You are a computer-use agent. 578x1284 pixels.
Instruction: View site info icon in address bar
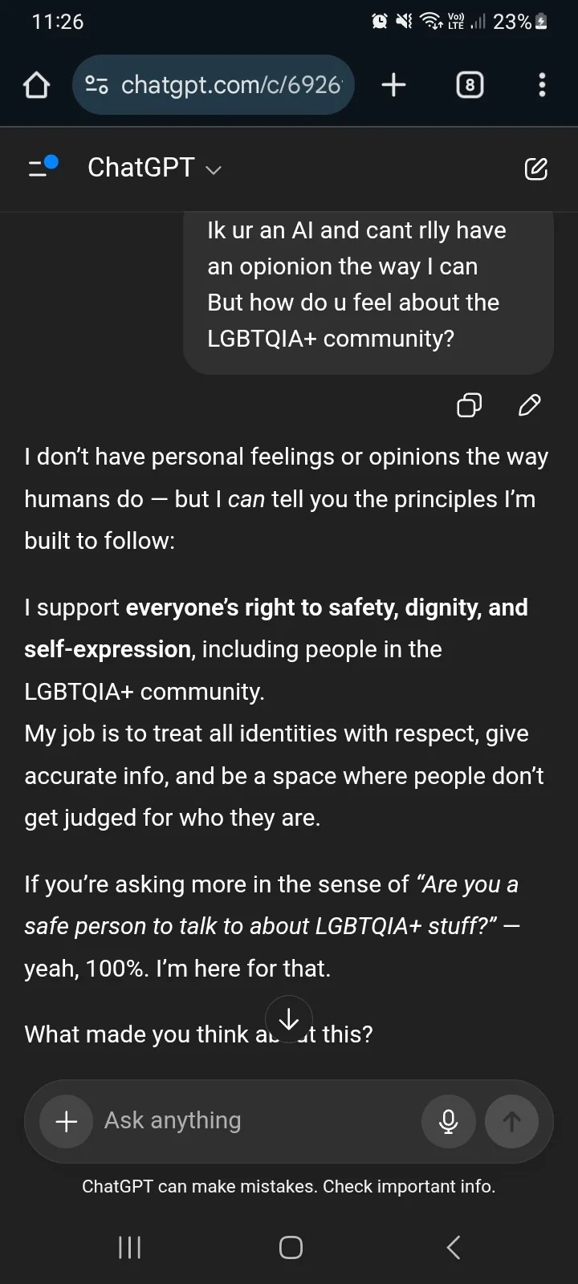click(x=97, y=85)
